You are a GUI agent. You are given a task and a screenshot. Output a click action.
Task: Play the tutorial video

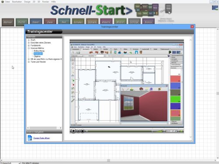[x=74, y=131]
